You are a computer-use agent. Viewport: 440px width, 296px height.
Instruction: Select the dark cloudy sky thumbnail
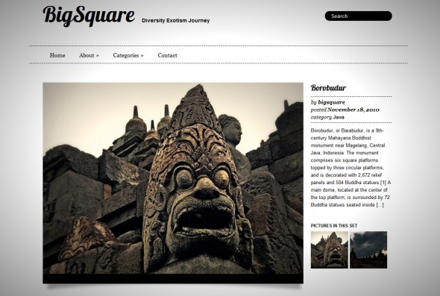[x=368, y=250]
